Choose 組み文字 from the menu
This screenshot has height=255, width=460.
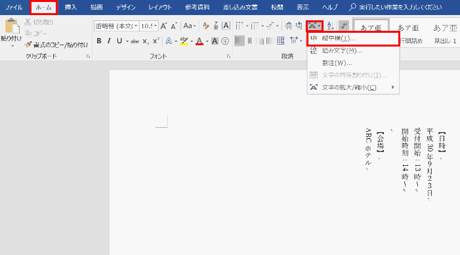[x=353, y=50]
